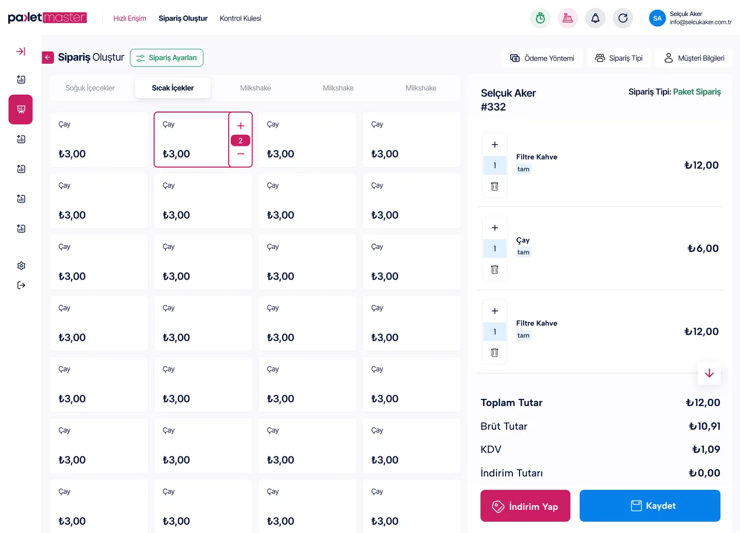Go to Kontrol Kulesi
Image resolution: width=740 pixels, height=533 pixels.
pyautogui.click(x=240, y=19)
